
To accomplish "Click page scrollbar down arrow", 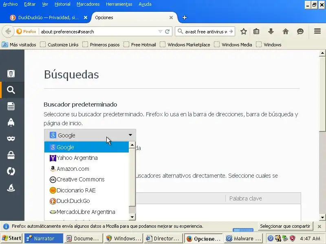I will coord(322,218).
